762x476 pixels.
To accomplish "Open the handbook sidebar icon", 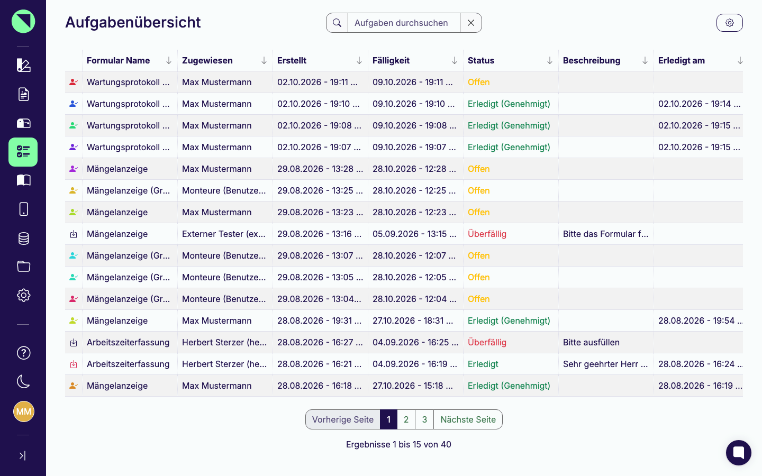I will (x=23, y=180).
